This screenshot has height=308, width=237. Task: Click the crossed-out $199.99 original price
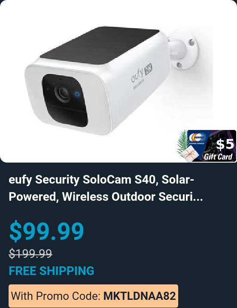click(x=30, y=253)
